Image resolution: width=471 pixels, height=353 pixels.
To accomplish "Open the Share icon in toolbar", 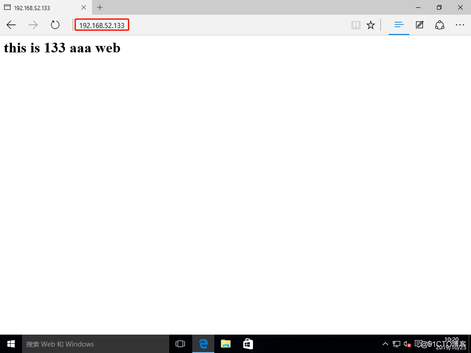I will 440,25.
